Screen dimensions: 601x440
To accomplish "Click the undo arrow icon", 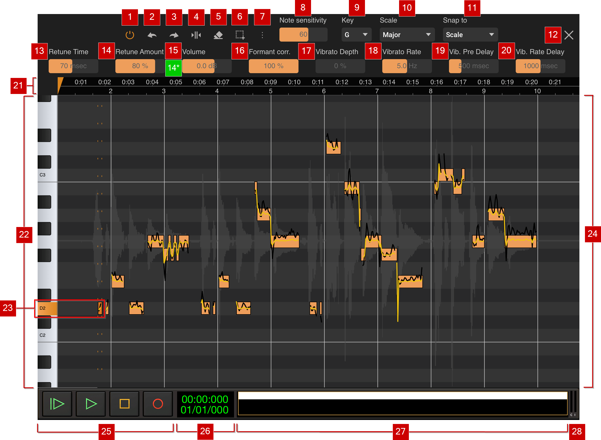I will click(x=152, y=35).
